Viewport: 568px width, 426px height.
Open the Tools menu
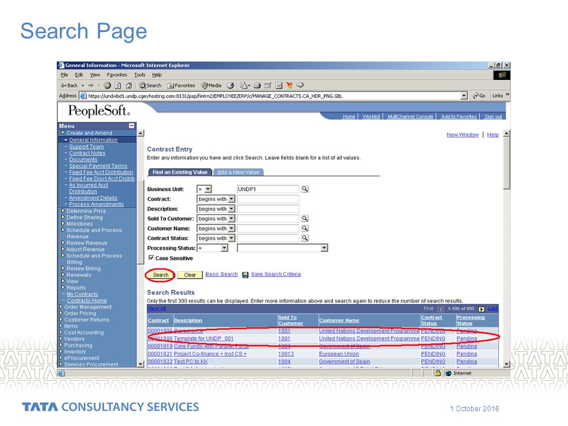[140, 75]
